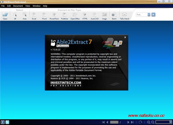The image size is (173, 125).
Task: Minimize the application window
Action: [159, 1]
